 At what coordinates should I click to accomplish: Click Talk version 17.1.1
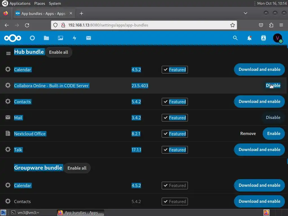point(136,150)
